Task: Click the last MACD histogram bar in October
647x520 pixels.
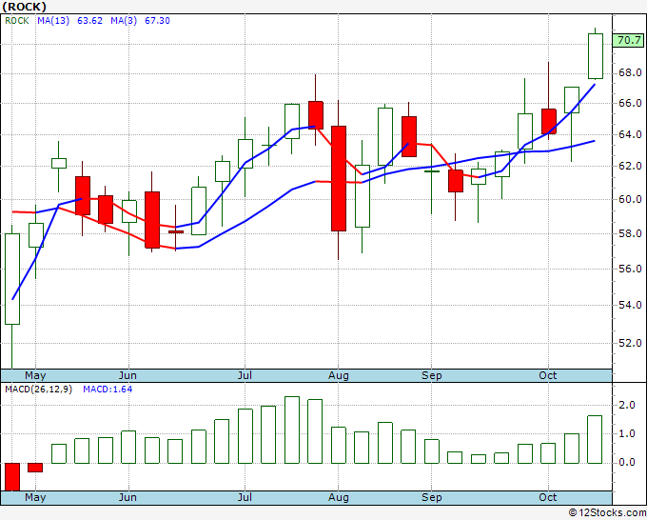Action: coord(595,439)
